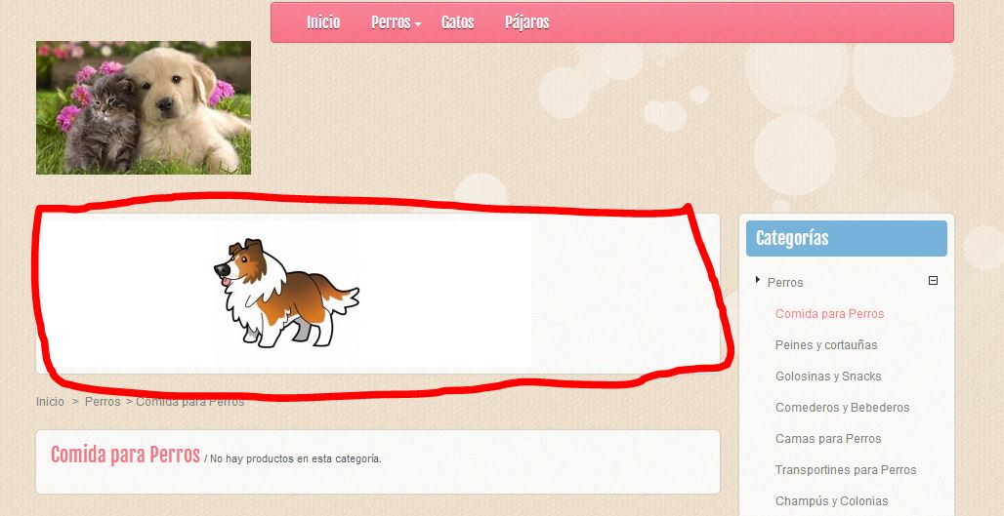Image resolution: width=1004 pixels, height=516 pixels.
Task: Select Perros in the categories tree
Action: click(785, 282)
